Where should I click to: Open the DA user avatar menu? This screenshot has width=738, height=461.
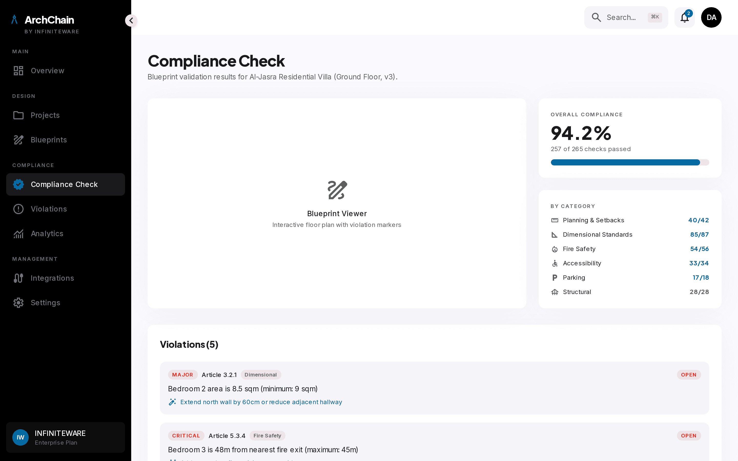click(x=711, y=17)
